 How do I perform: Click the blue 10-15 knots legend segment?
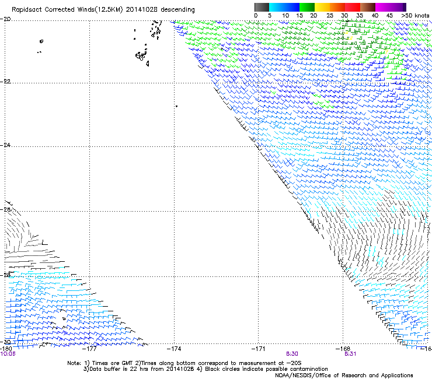point(292,7)
